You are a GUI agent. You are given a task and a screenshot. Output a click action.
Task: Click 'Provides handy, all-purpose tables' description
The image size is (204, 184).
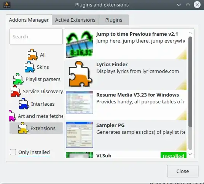pos(140,102)
